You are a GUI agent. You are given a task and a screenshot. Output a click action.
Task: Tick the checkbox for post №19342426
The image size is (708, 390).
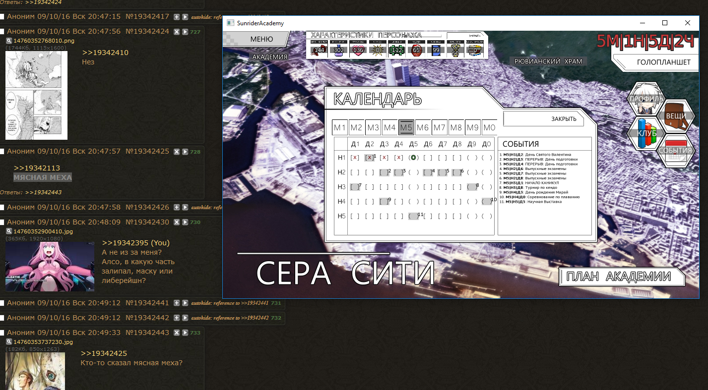click(2, 207)
